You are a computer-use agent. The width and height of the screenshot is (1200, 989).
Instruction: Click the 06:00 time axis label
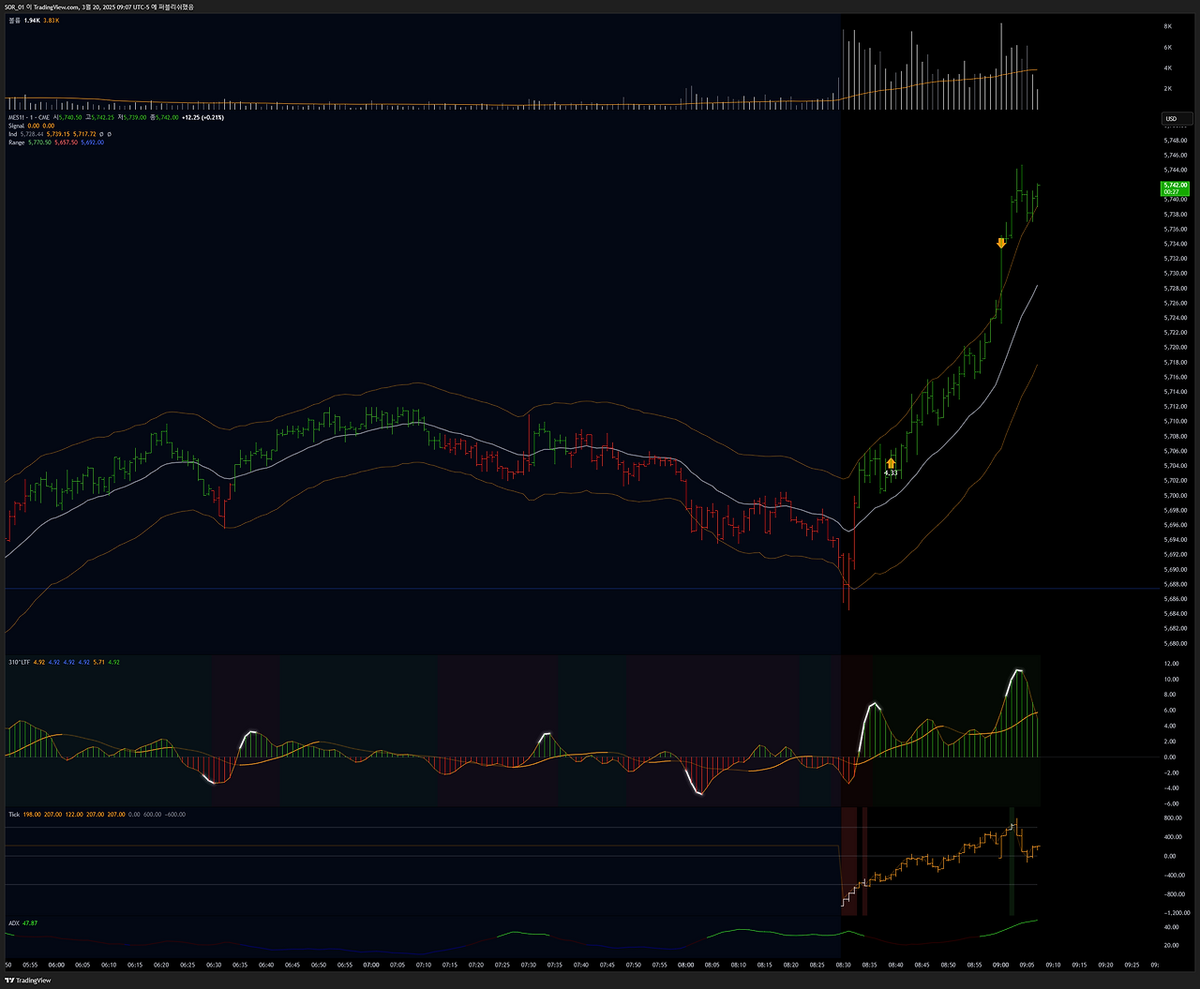click(56, 964)
